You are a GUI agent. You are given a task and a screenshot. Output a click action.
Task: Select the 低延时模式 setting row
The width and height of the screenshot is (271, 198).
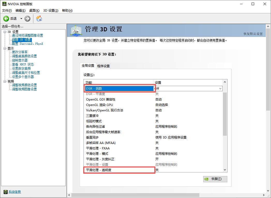coord(154,121)
